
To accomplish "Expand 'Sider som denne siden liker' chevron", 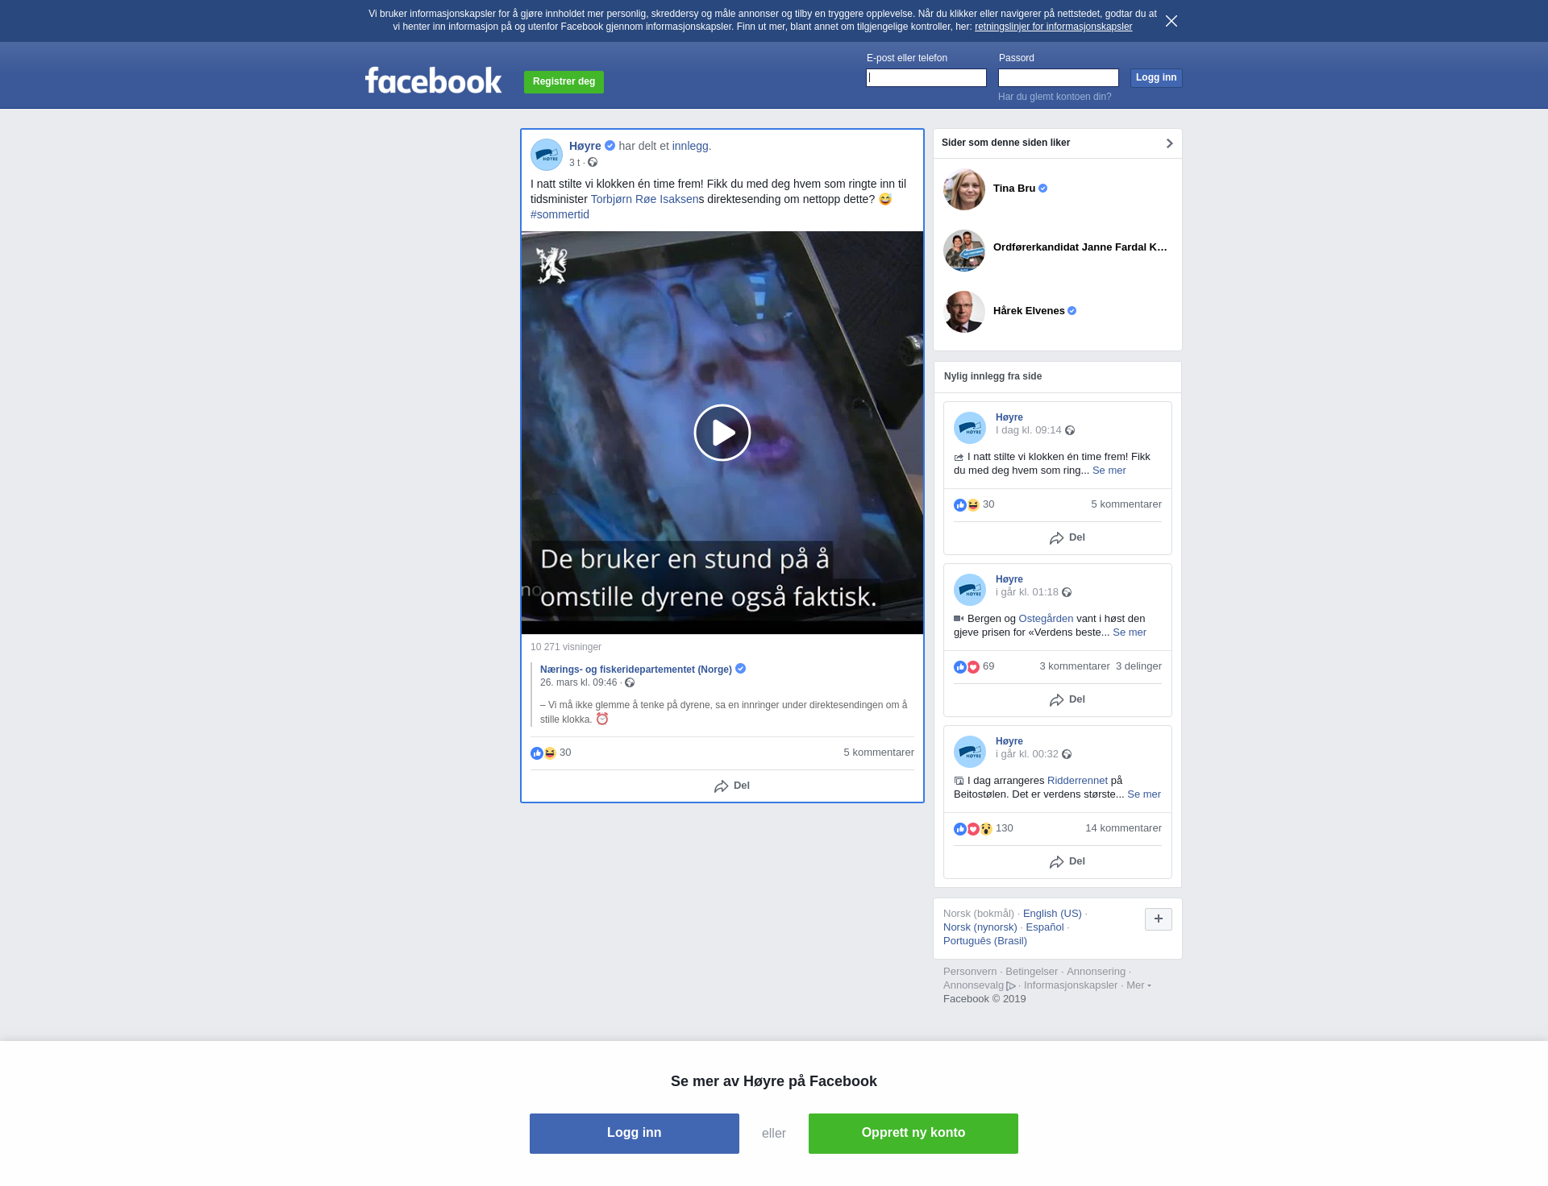I will [x=1169, y=143].
